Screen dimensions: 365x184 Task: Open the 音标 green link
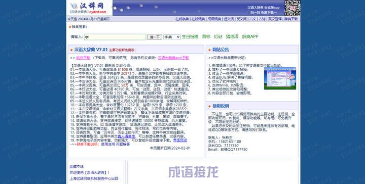coord(206,36)
